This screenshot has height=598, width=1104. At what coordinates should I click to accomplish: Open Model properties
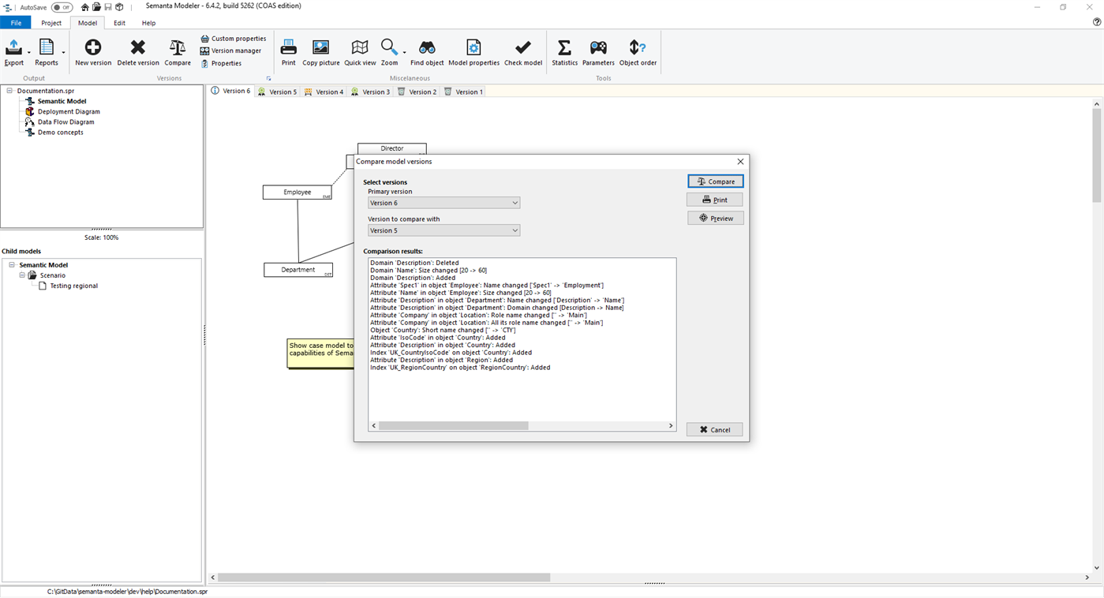(x=473, y=50)
